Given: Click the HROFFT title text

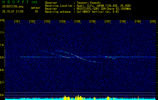Looking at the screenshot, I should 16,2.
